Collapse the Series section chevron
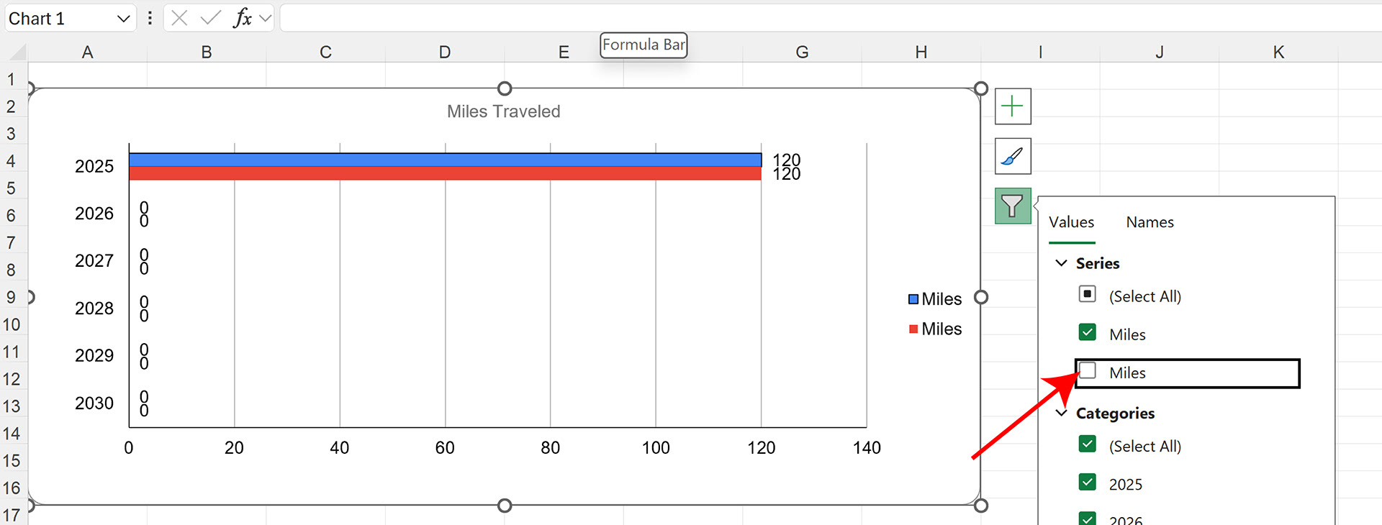This screenshot has width=1382, height=525. coord(1061,263)
